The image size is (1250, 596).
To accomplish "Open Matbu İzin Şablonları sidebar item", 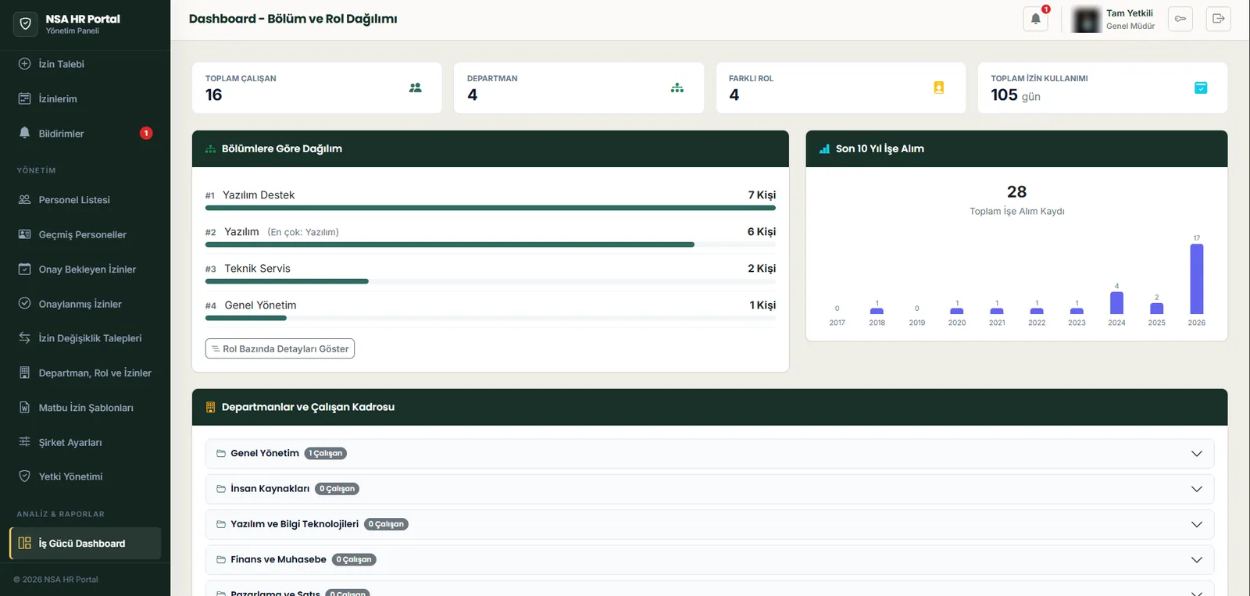I will [x=85, y=408].
